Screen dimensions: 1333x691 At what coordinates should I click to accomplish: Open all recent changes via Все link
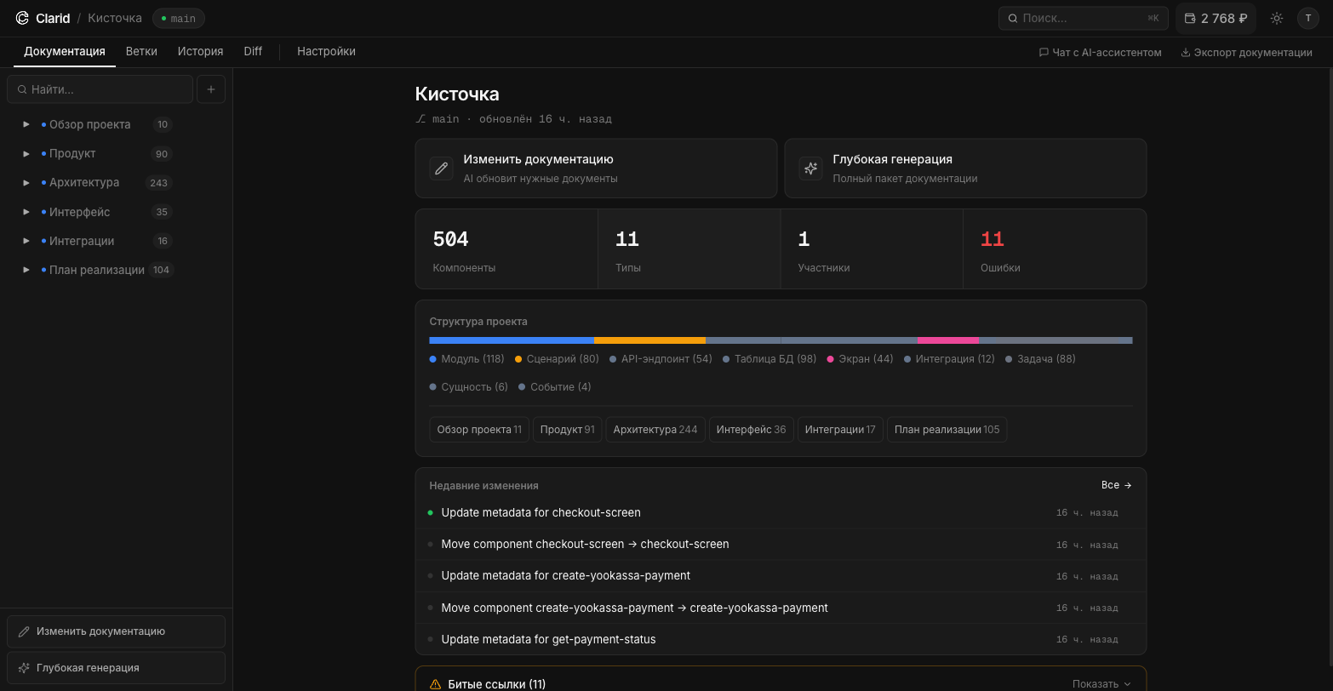click(x=1115, y=485)
